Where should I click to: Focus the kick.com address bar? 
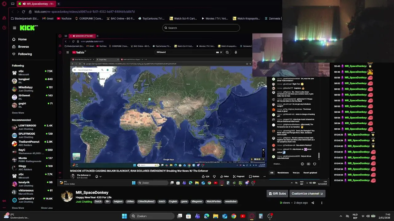click(x=84, y=12)
